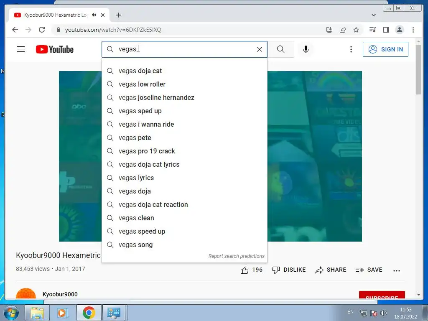Screen dimensions: 428x321
Task: Click the SAVE to playlist button
Action: pos(369,270)
